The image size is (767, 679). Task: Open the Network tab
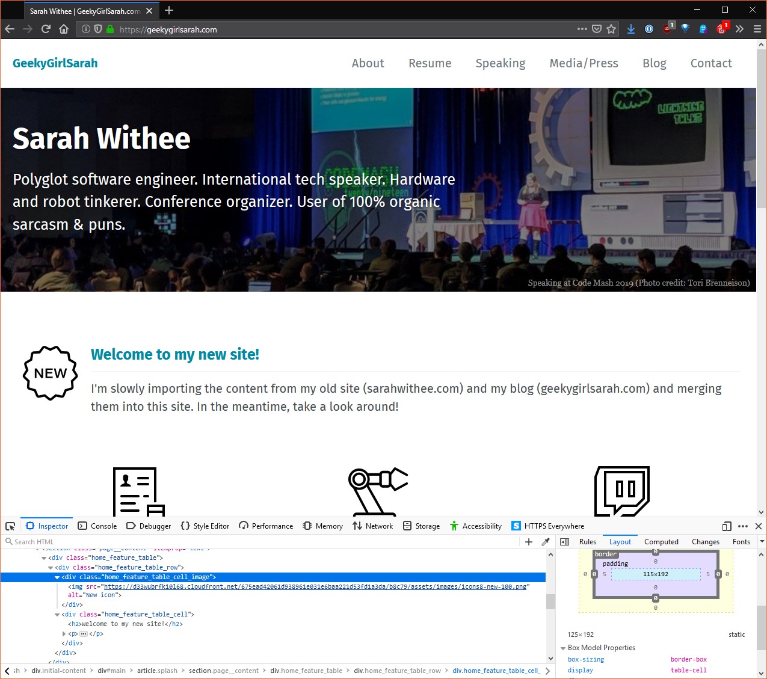(x=373, y=526)
